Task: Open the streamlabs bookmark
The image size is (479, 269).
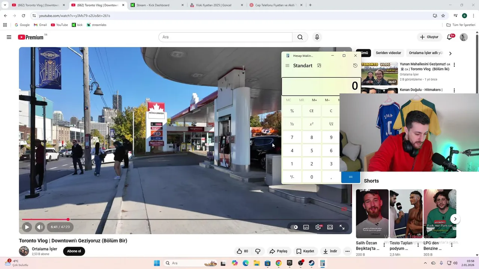Action: 97,25
